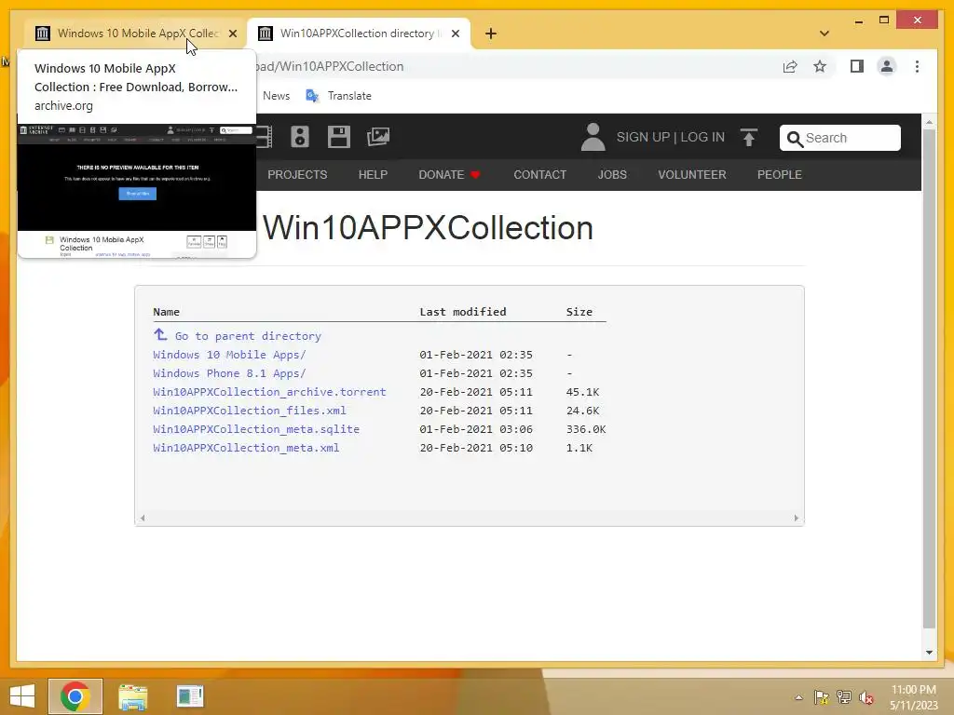This screenshot has width=954, height=715.
Task: Click the network tray icon
Action: point(844,697)
